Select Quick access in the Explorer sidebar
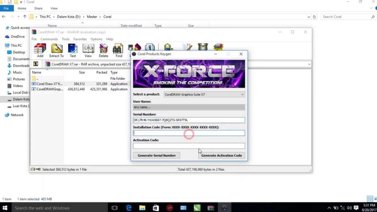Image resolution: width=377 pixels, height=212 pixels. pyautogui.click(x=18, y=28)
